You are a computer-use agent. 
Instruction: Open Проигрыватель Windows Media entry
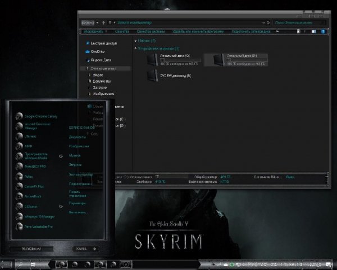(31, 156)
